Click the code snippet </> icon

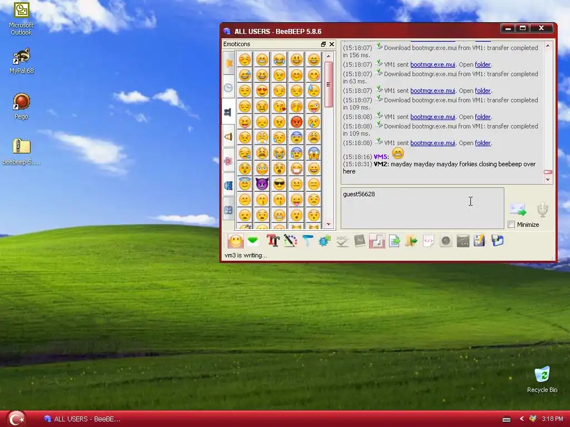click(429, 240)
